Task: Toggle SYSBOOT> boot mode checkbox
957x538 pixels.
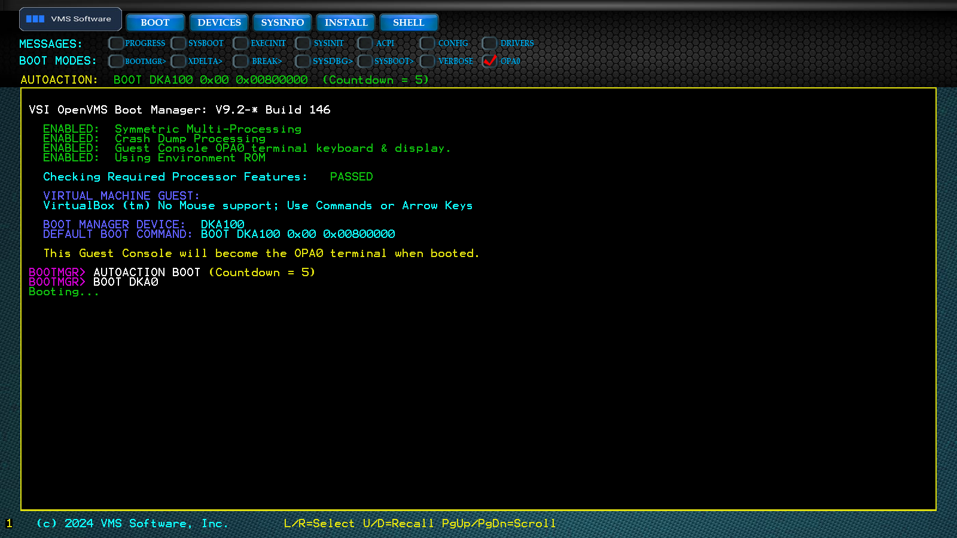Action: pos(365,61)
